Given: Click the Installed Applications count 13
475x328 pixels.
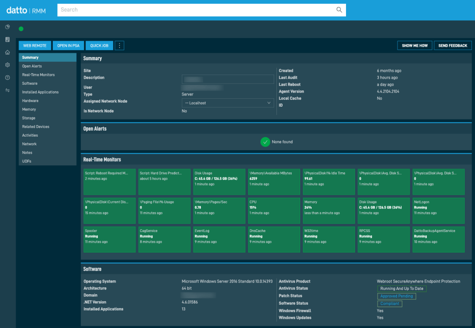Looking at the screenshot, I should tap(184, 309).
